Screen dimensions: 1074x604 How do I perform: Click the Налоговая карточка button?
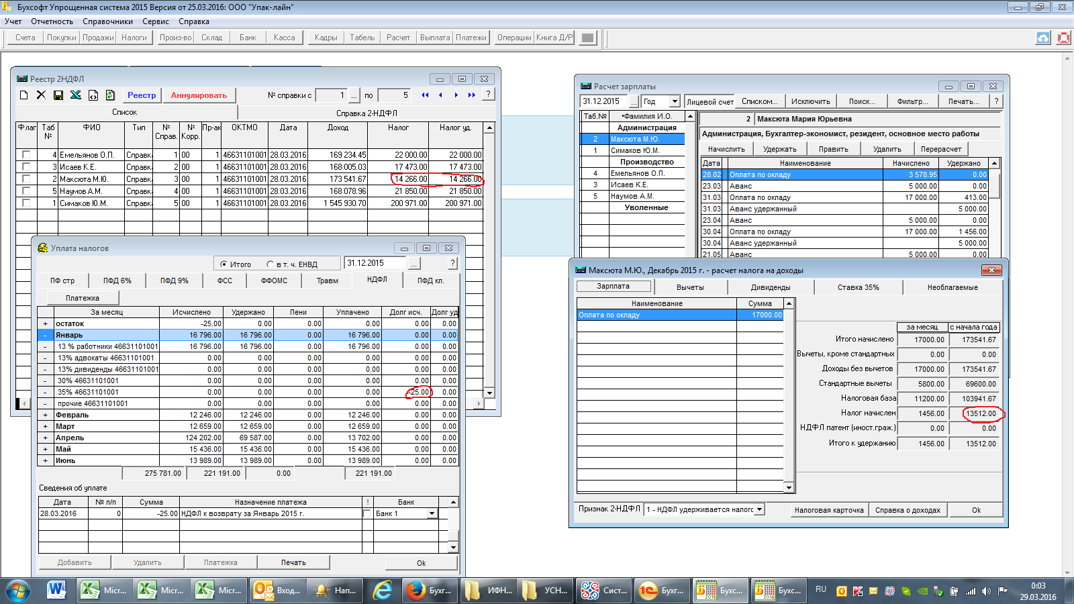click(829, 510)
